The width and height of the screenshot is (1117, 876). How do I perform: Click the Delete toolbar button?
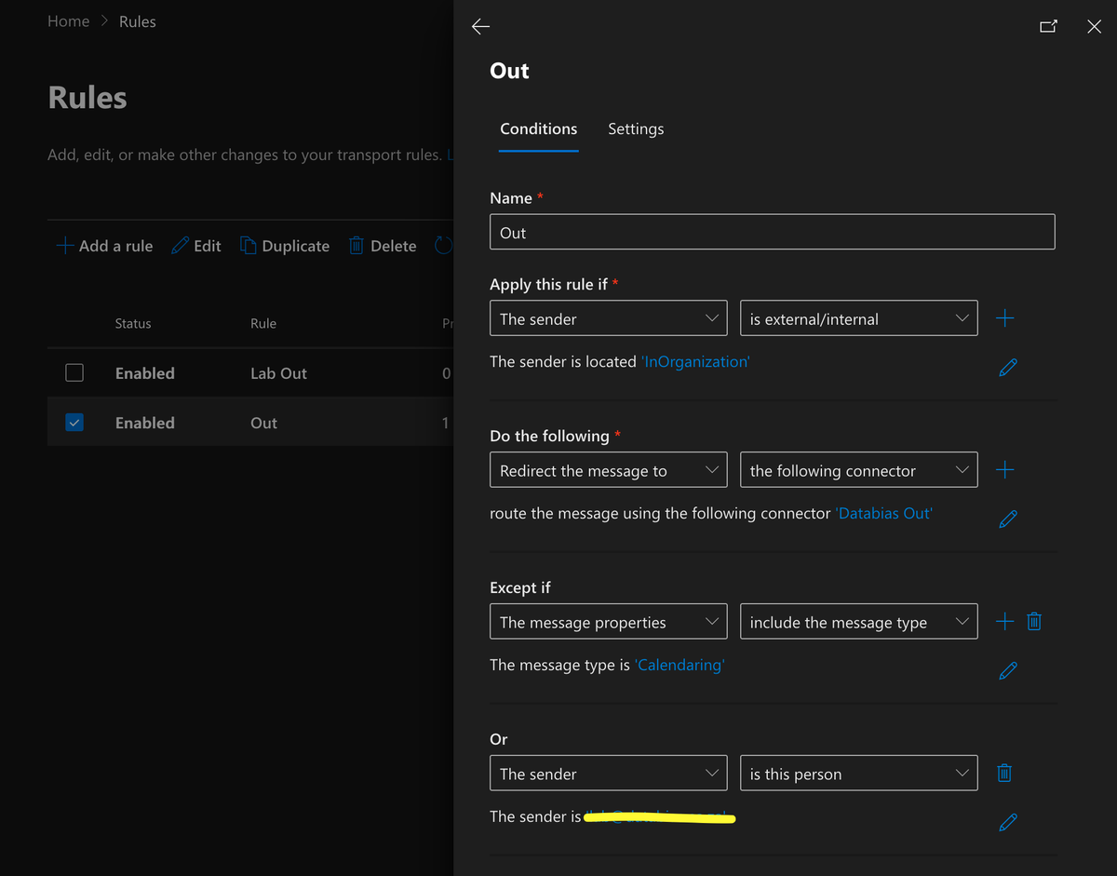tap(383, 246)
